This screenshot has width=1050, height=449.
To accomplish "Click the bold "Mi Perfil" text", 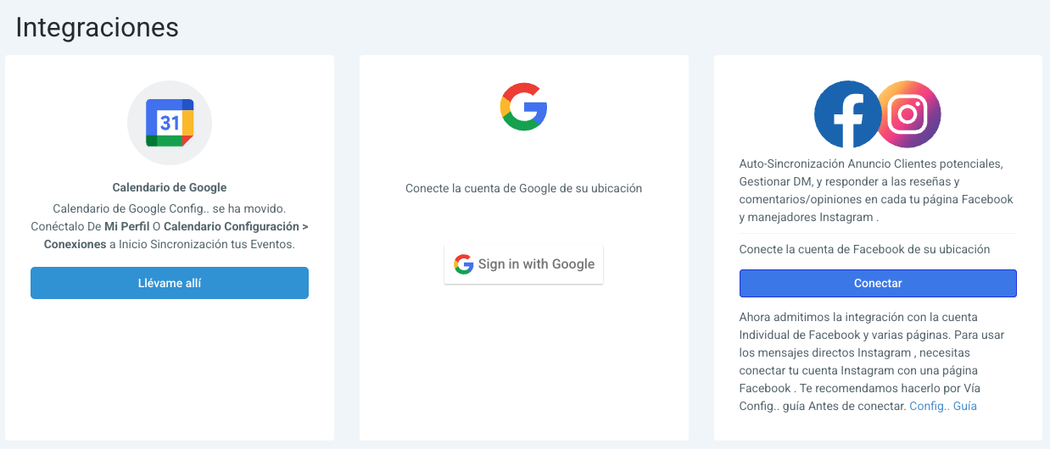I will [x=126, y=226].
